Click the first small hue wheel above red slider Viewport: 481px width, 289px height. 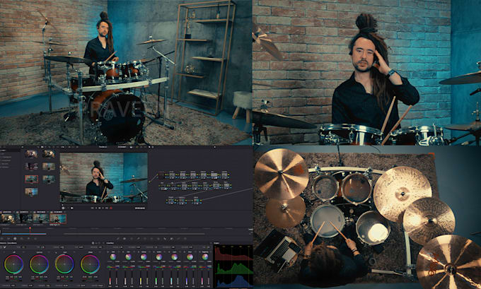113,257
